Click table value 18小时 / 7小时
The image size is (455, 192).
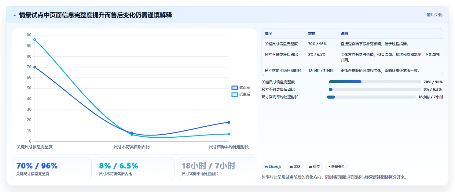tap(320, 71)
